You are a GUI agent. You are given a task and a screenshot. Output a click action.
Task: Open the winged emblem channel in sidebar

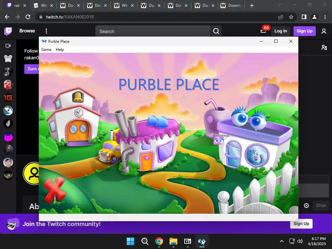click(x=8, y=175)
